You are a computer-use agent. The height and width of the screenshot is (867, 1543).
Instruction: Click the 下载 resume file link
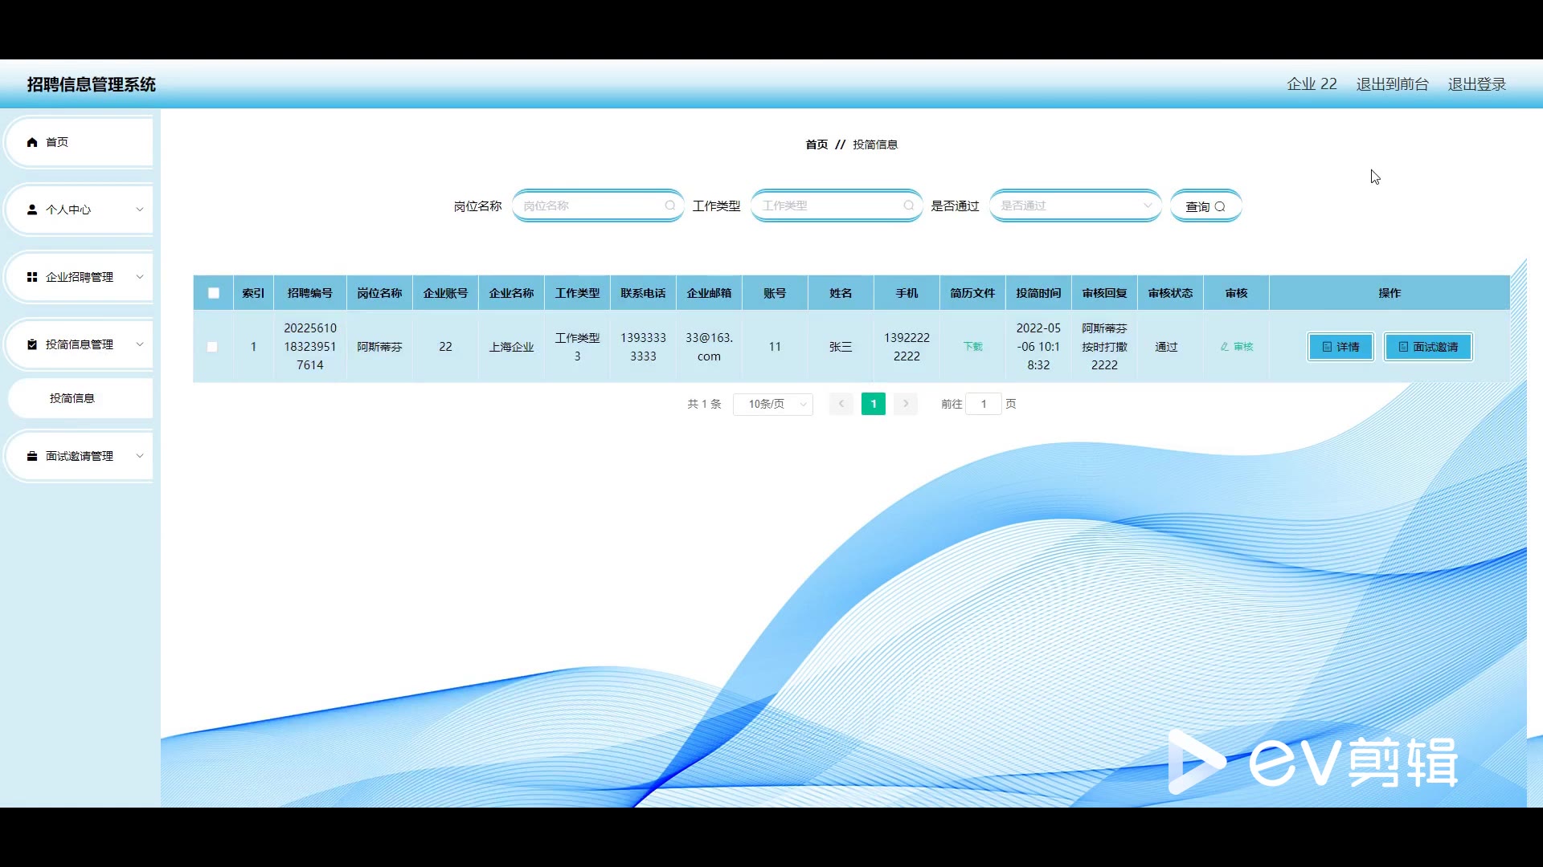point(972,347)
